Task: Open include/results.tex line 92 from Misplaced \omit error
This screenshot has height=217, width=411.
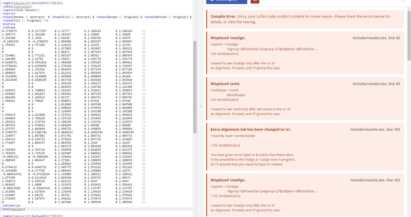Action: point(376,84)
